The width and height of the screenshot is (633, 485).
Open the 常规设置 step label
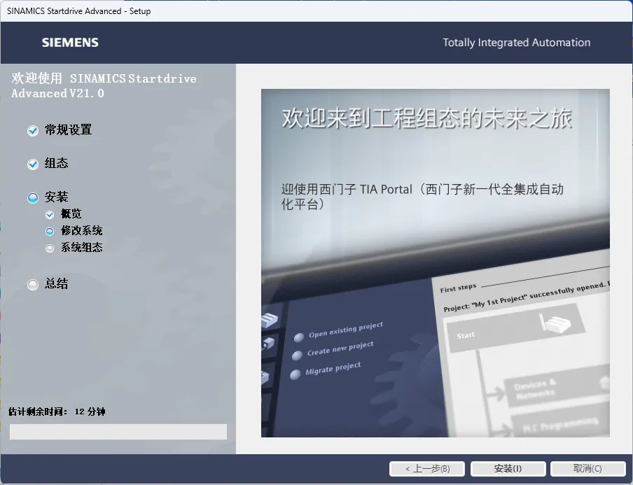[68, 130]
